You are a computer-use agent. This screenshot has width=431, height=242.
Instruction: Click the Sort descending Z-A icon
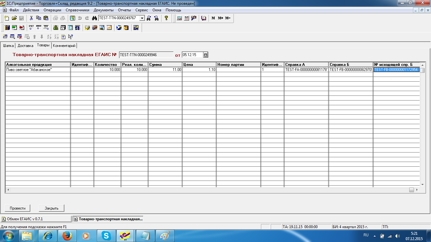pos(56,37)
